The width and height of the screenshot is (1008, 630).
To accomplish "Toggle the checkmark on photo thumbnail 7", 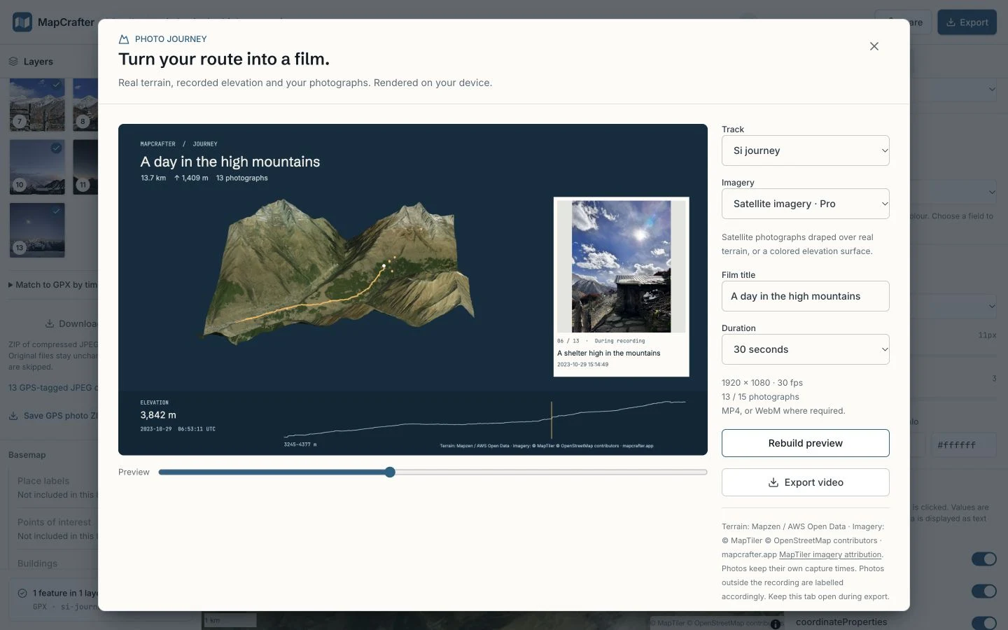I will coord(56,85).
